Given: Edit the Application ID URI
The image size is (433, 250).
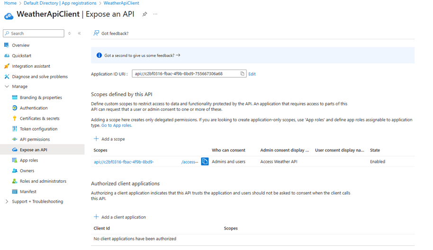Looking at the screenshot, I should [x=252, y=74].
